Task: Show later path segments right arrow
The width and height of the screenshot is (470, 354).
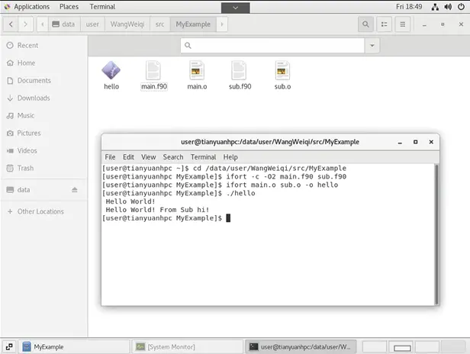Action: [x=222, y=24]
